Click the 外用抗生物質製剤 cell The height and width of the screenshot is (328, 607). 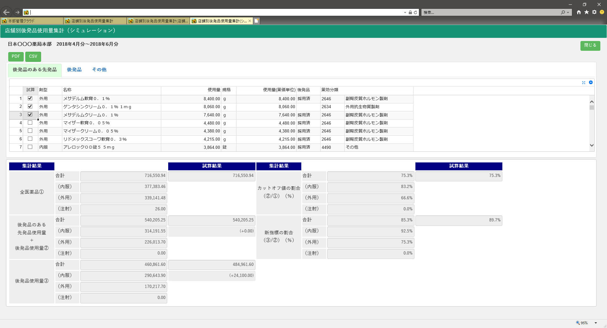(378, 107)
